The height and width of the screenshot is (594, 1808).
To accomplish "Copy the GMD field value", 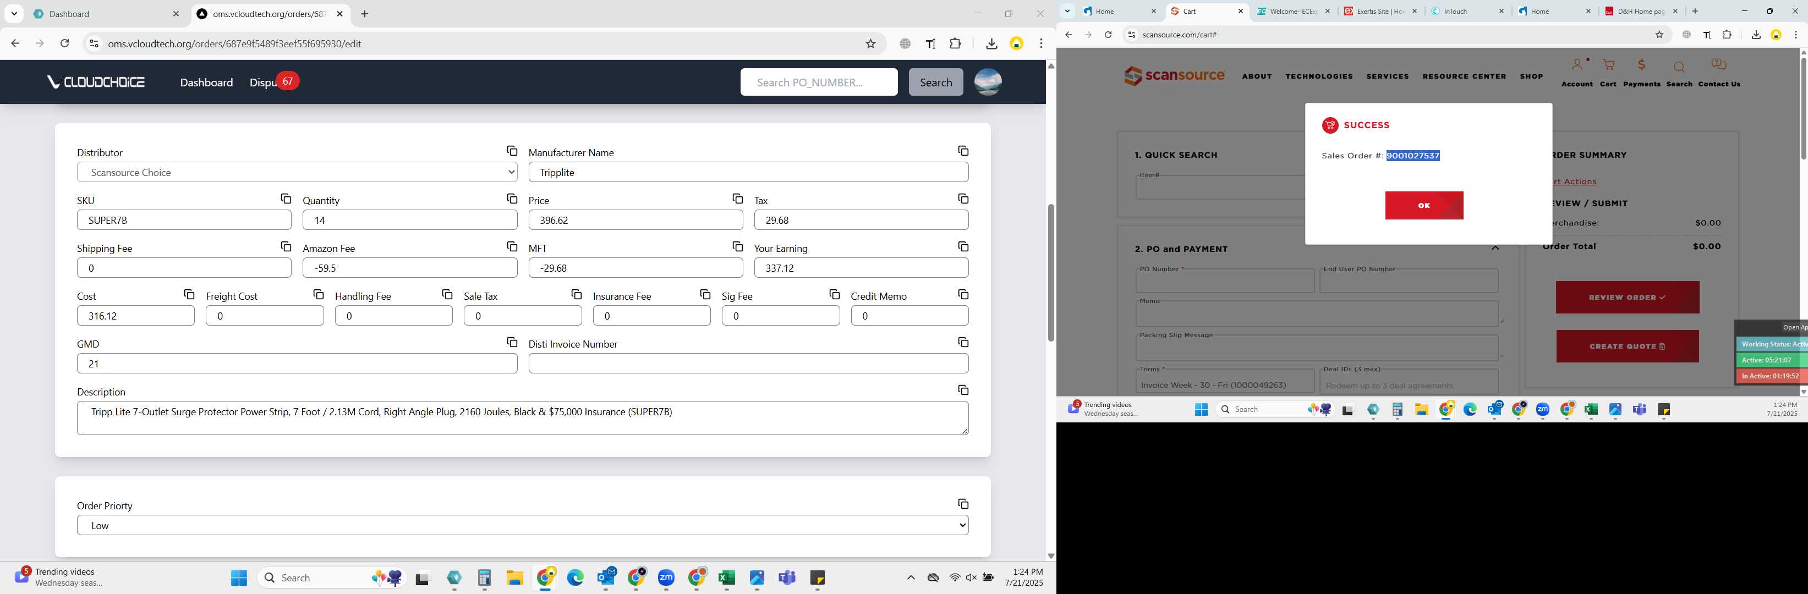I will pyautogui.click(x=512, y=342).
